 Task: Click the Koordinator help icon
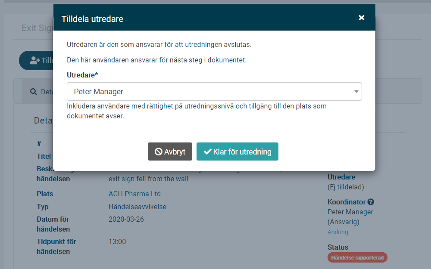(x=371, y=202)
